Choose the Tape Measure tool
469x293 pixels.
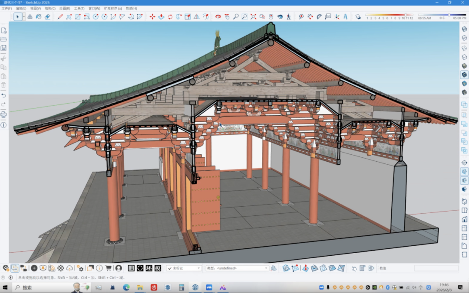coord(301,17)
